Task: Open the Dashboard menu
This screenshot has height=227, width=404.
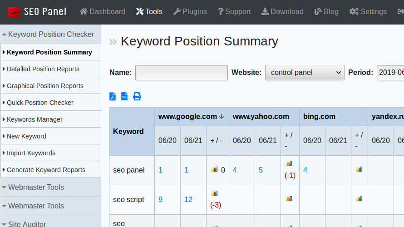Action: pyautogui.click(x=102, y=12)
